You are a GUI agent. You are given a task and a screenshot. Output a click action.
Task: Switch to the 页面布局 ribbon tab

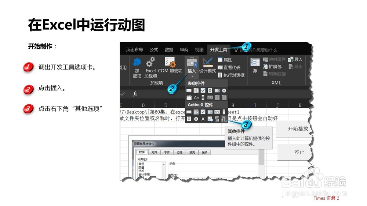[x=134, y=50]
